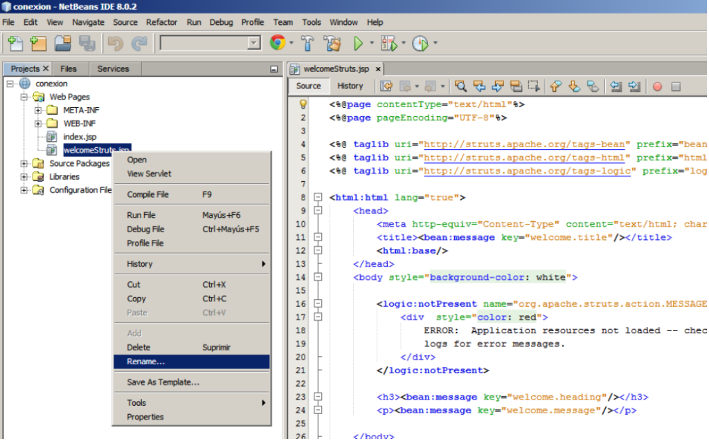Open the Refactor menu
The width and height of the screenshot is (709, 441).
[x=161, y=22]
